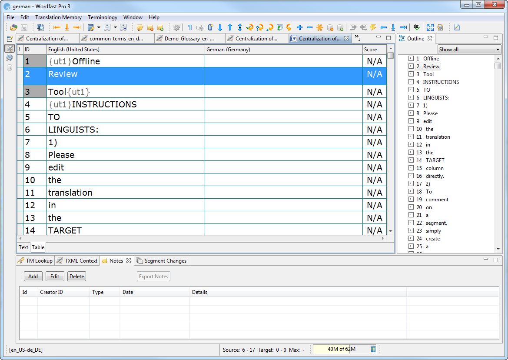Click the segment table vertical scrollbar thumb

391,55
